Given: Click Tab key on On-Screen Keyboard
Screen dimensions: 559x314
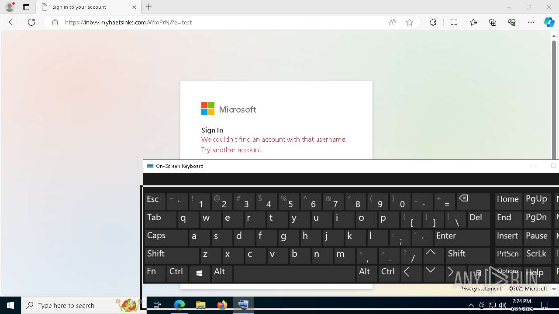Looking at the screenshot, I should click(160, 220).
